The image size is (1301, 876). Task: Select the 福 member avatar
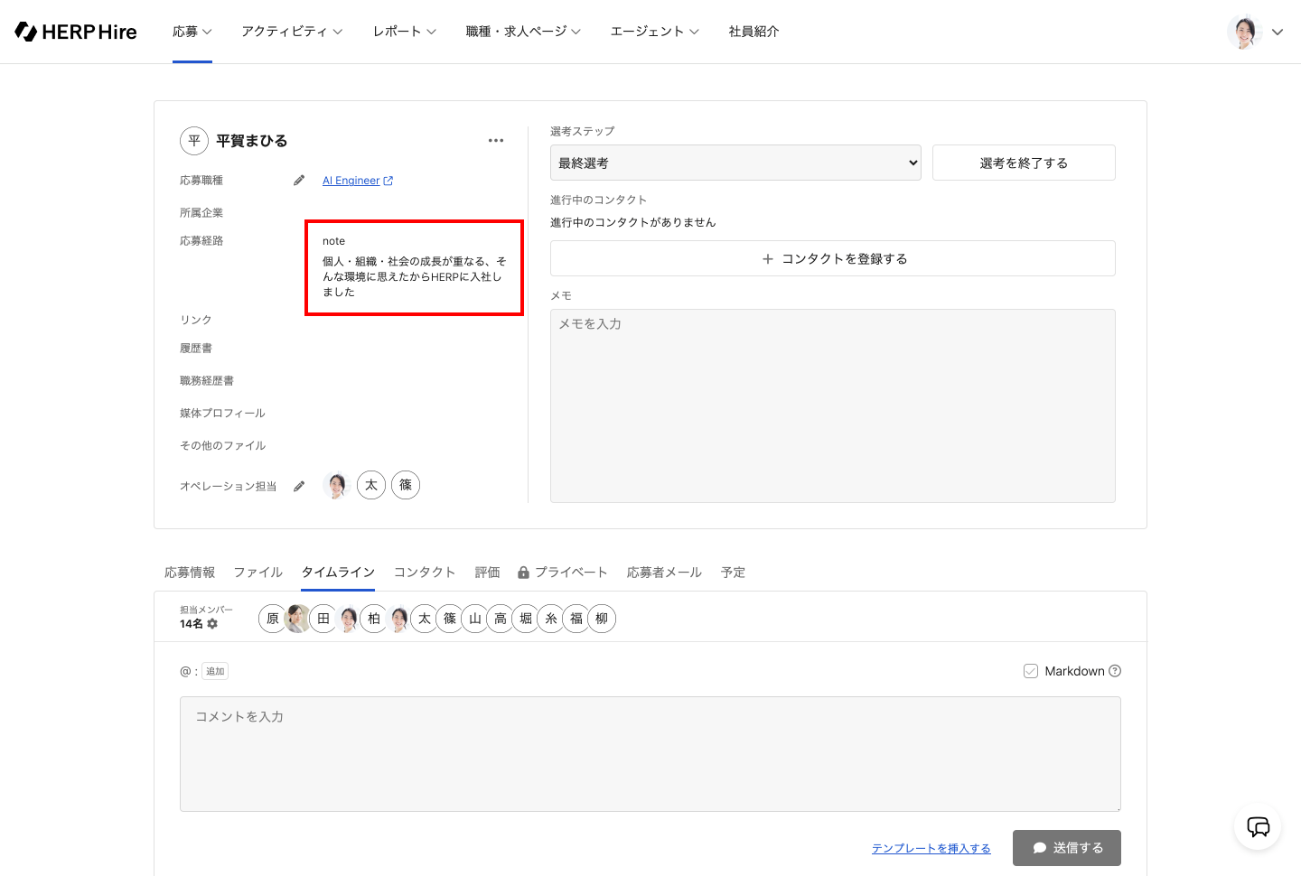576,619
